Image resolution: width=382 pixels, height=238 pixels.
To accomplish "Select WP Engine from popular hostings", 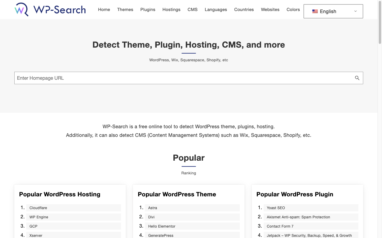I will pyautogui.click(x=38, y=217).
